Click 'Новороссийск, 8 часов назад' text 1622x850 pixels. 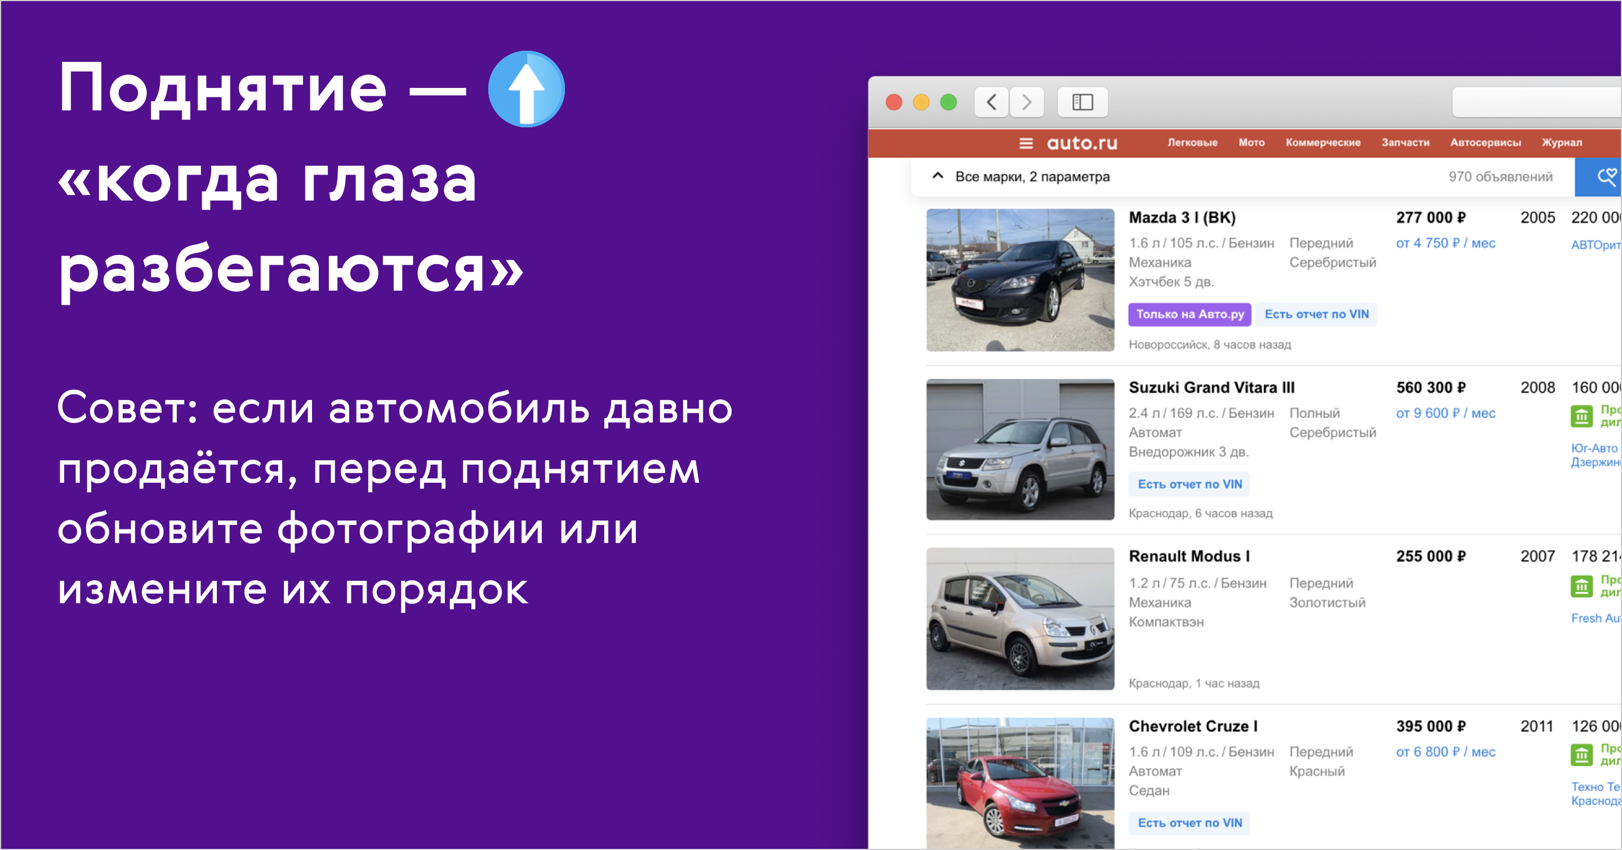[1210, 345]
